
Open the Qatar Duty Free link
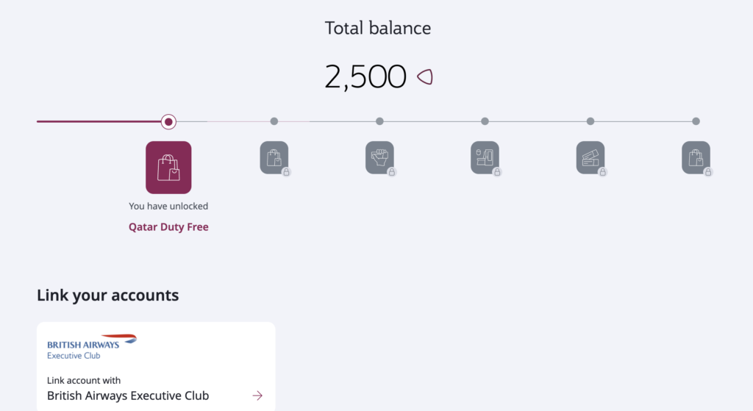coord(168,226)
